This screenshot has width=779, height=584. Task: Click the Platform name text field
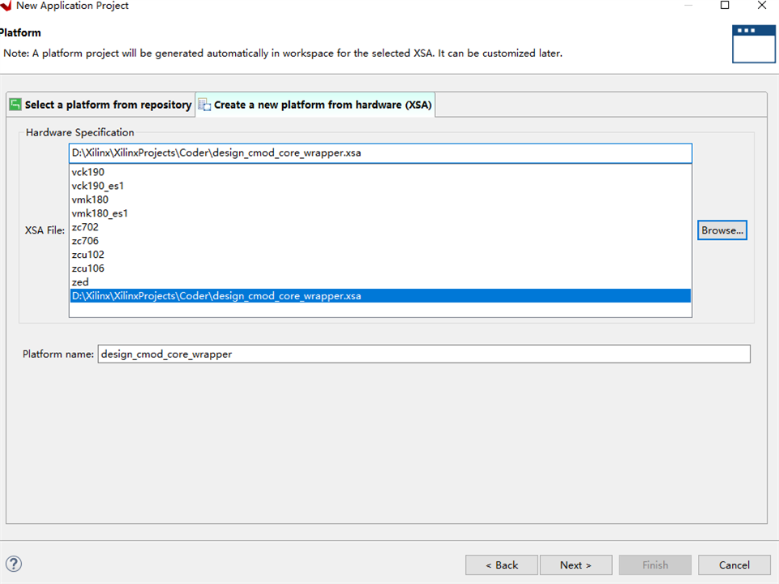point(423,354)
